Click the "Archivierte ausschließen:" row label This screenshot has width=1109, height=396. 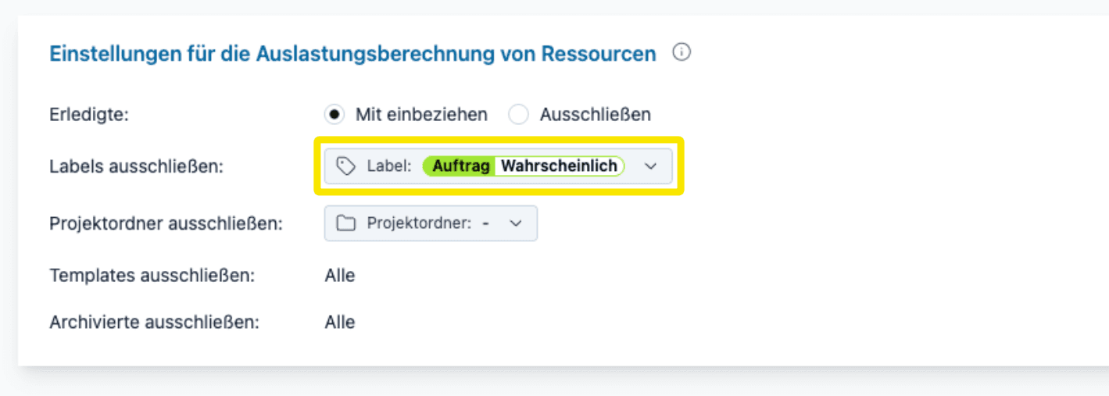(154, 323)
